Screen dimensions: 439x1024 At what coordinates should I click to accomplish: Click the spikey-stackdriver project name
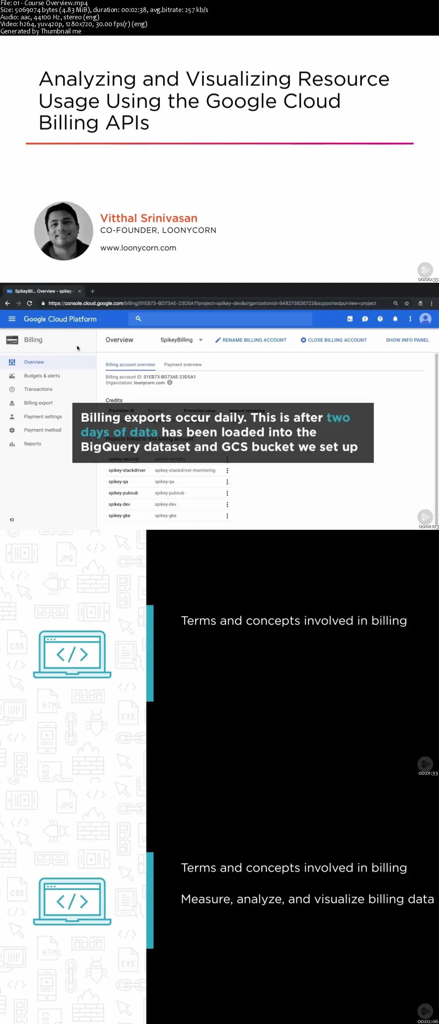click(x=127, y=471)
